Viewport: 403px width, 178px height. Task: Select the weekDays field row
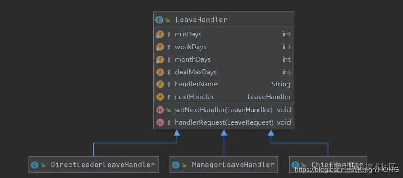point(224,47)
